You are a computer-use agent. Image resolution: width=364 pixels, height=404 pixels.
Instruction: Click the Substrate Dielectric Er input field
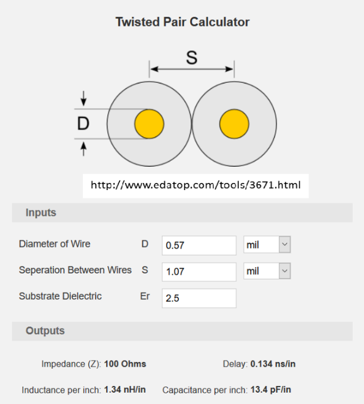pyautogui.click(x=199, y=298)
